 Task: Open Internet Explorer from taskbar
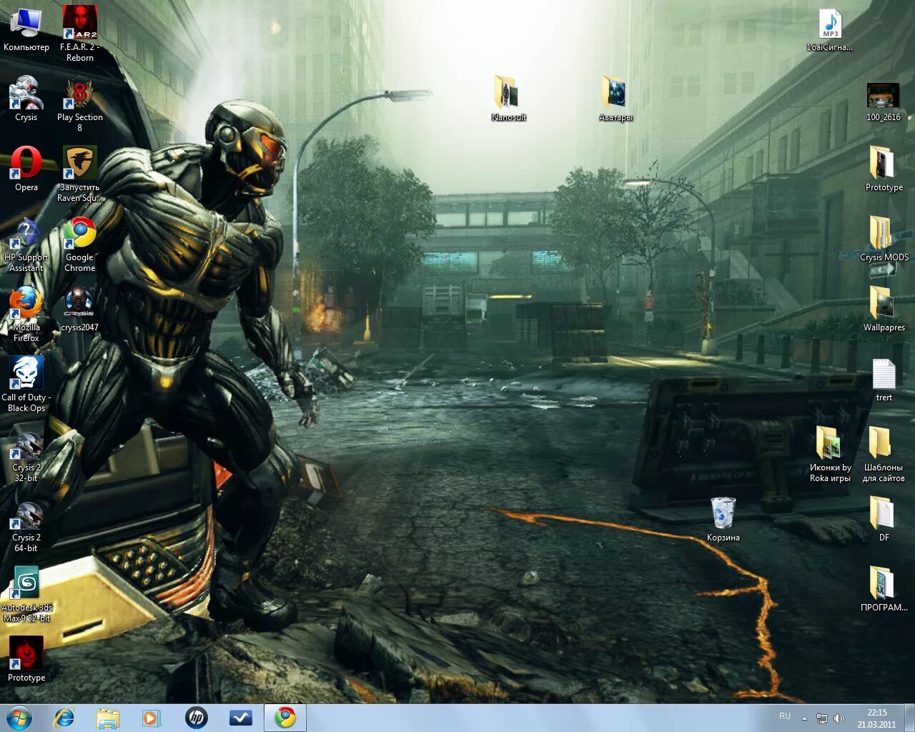point(64,718)
